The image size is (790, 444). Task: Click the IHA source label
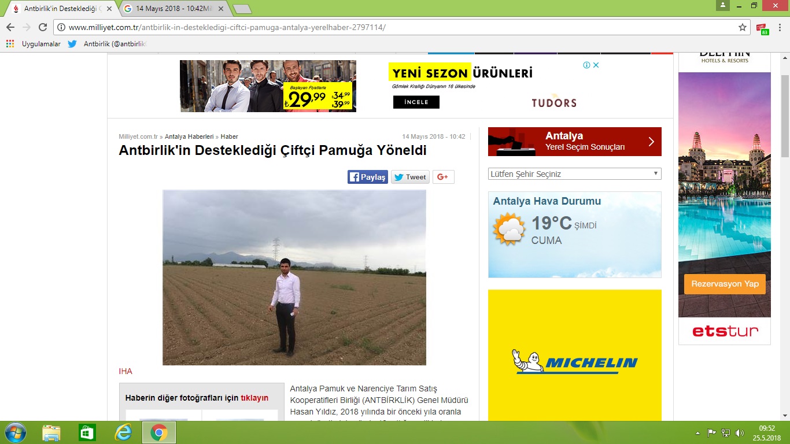[x=125, y=371]
